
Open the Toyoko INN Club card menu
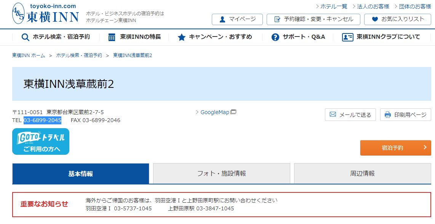point(381,37)
